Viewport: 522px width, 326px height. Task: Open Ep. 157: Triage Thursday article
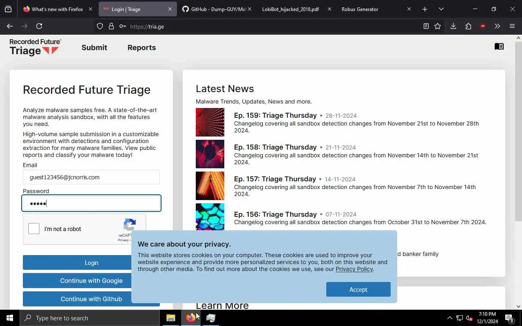pos(275,179)
